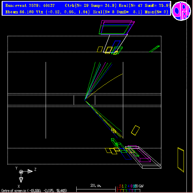Click the green slanted hit near the right edge

click(x=154, y=49)
